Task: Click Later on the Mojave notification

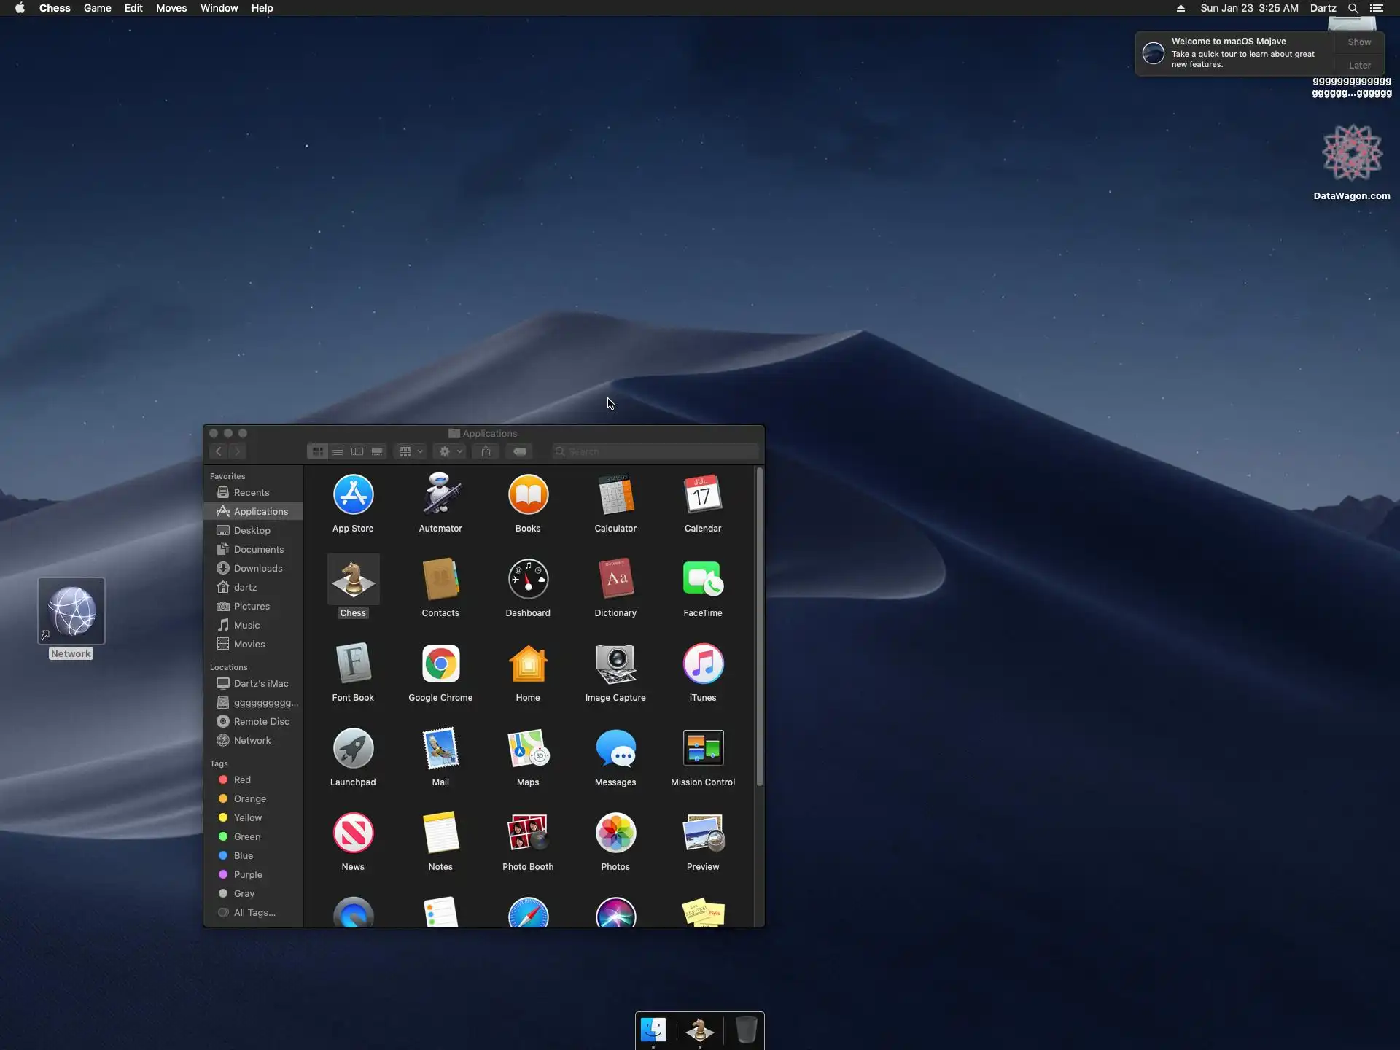Action: 1359,65
